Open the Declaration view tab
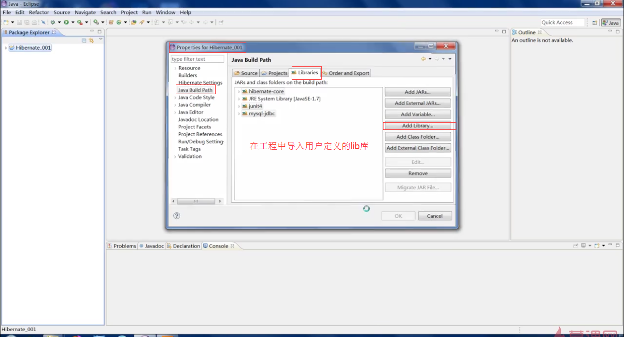624x337 pixels. click(x=183, y=246)
